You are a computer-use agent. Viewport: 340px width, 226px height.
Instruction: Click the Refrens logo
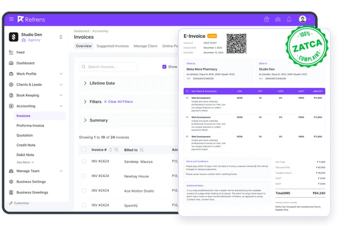[31, 19]
